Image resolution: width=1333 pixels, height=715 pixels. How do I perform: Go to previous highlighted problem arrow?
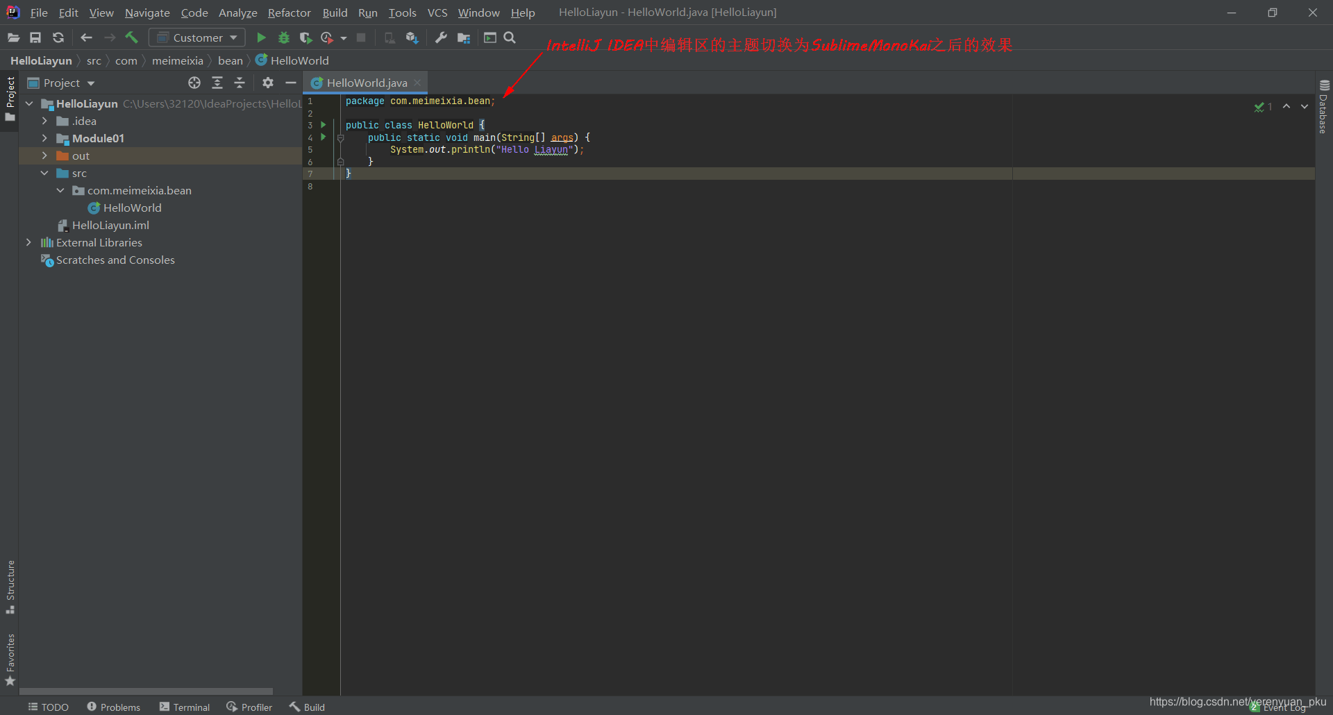[x=1286, y=106]
